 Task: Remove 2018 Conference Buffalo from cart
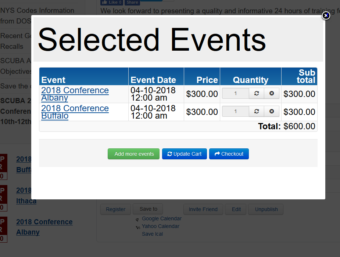[x=272, y=111]
